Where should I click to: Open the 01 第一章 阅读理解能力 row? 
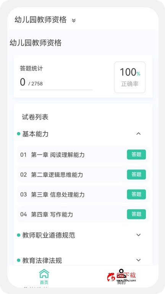(83, 155)
